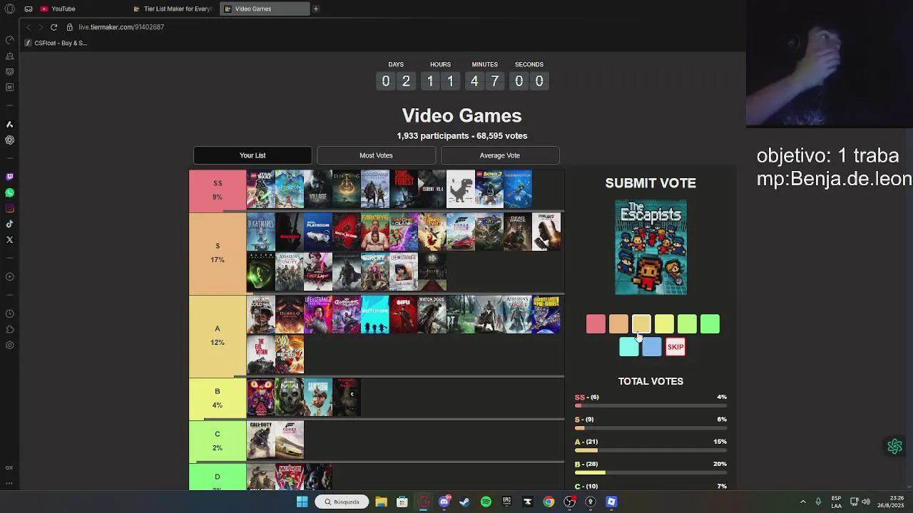Switch to Tier List Maker tab
913x513 pixels.
[x=173, y=9]
